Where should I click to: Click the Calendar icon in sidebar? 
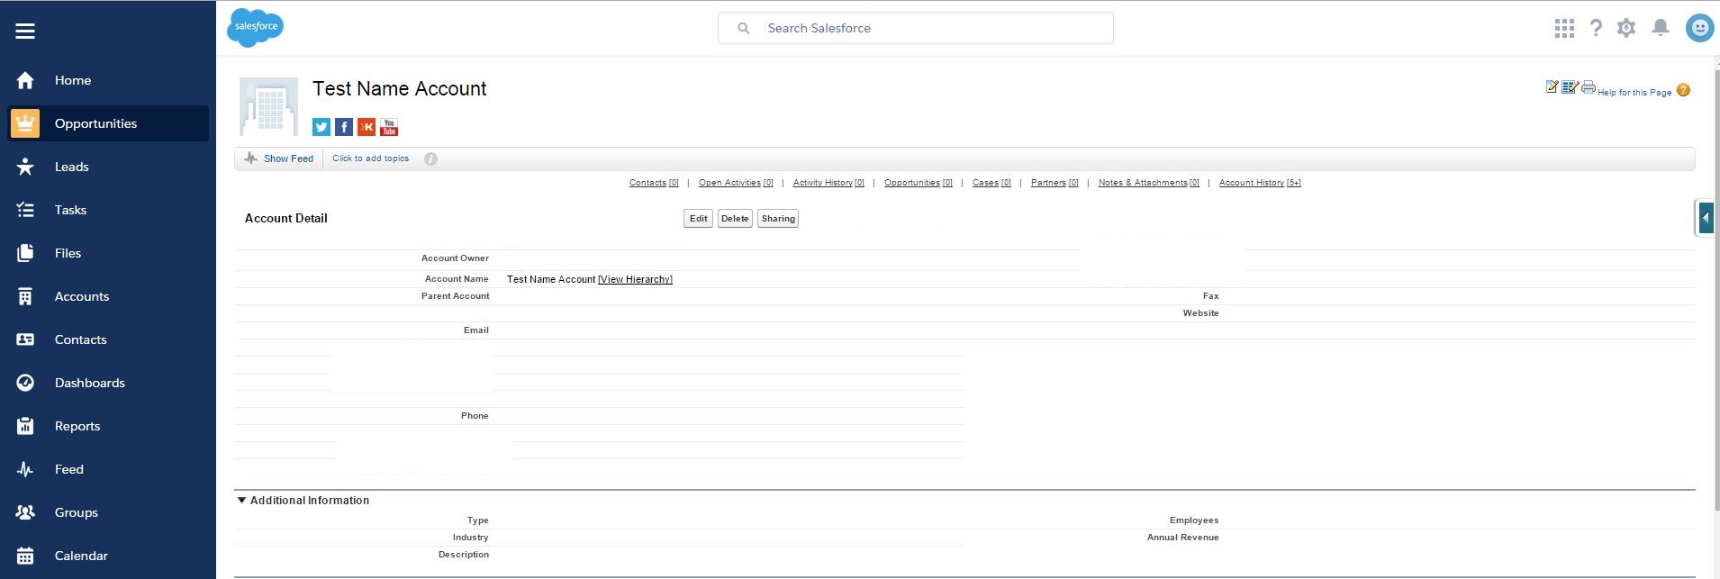(25, 556)
